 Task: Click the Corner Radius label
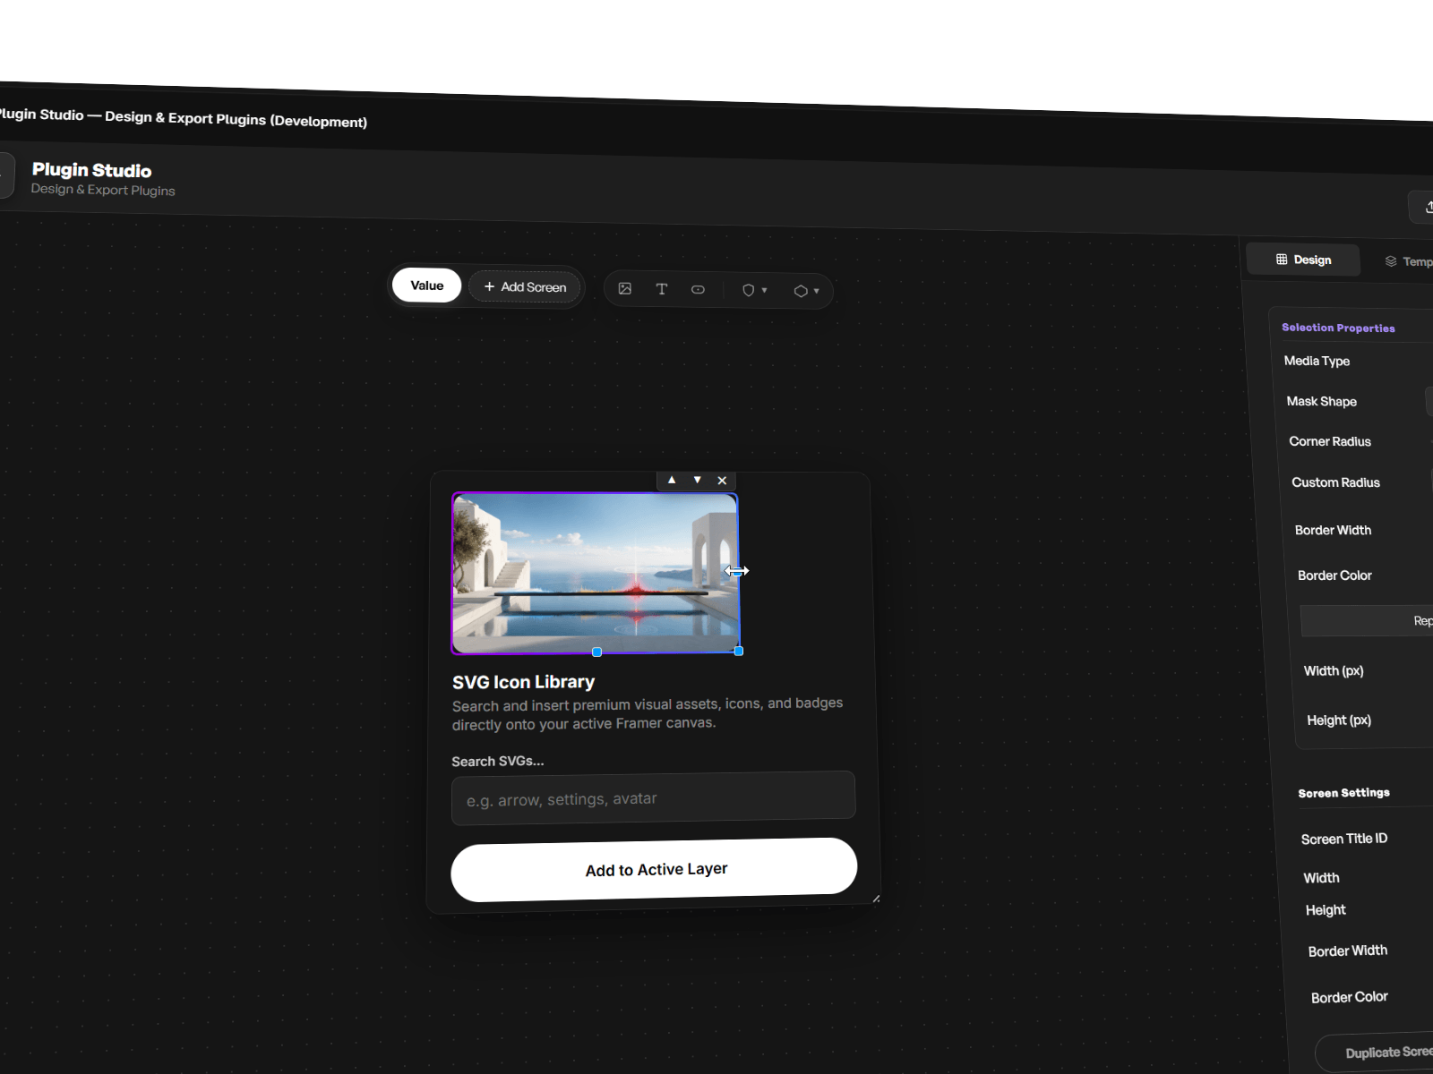pos(1330,441)
